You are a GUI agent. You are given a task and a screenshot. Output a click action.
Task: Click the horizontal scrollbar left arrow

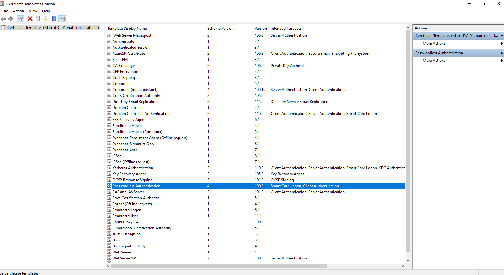pyautogui.click(x=108, y=266)
